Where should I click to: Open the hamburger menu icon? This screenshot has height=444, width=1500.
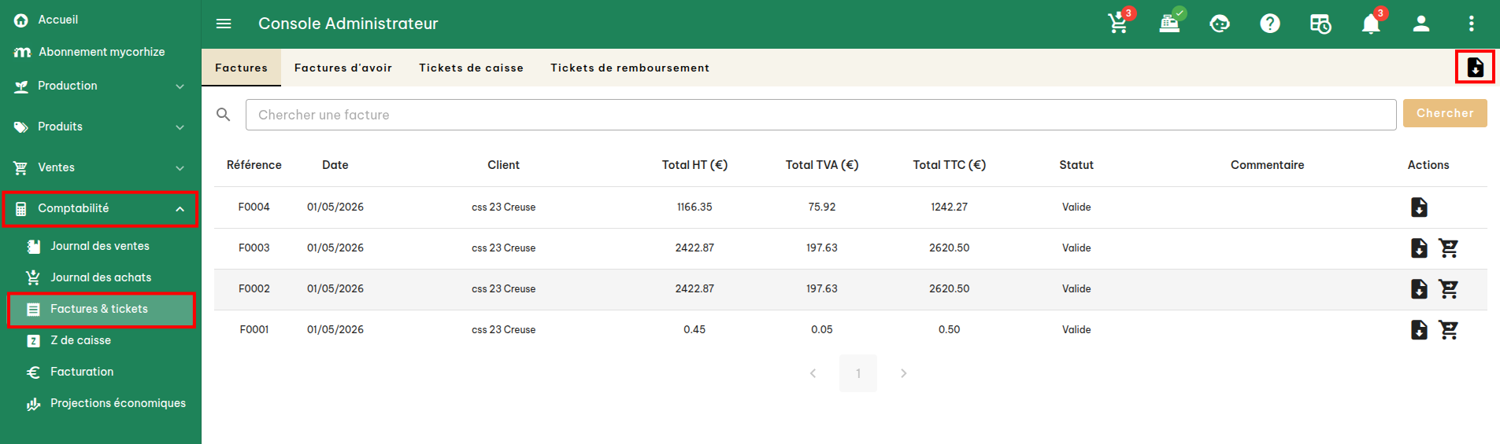click(224, 24)
